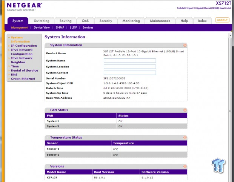Click the NETGEAR logo
Image resolution: width=234 pixels, height=182 pixels.
tap(25, 7)
